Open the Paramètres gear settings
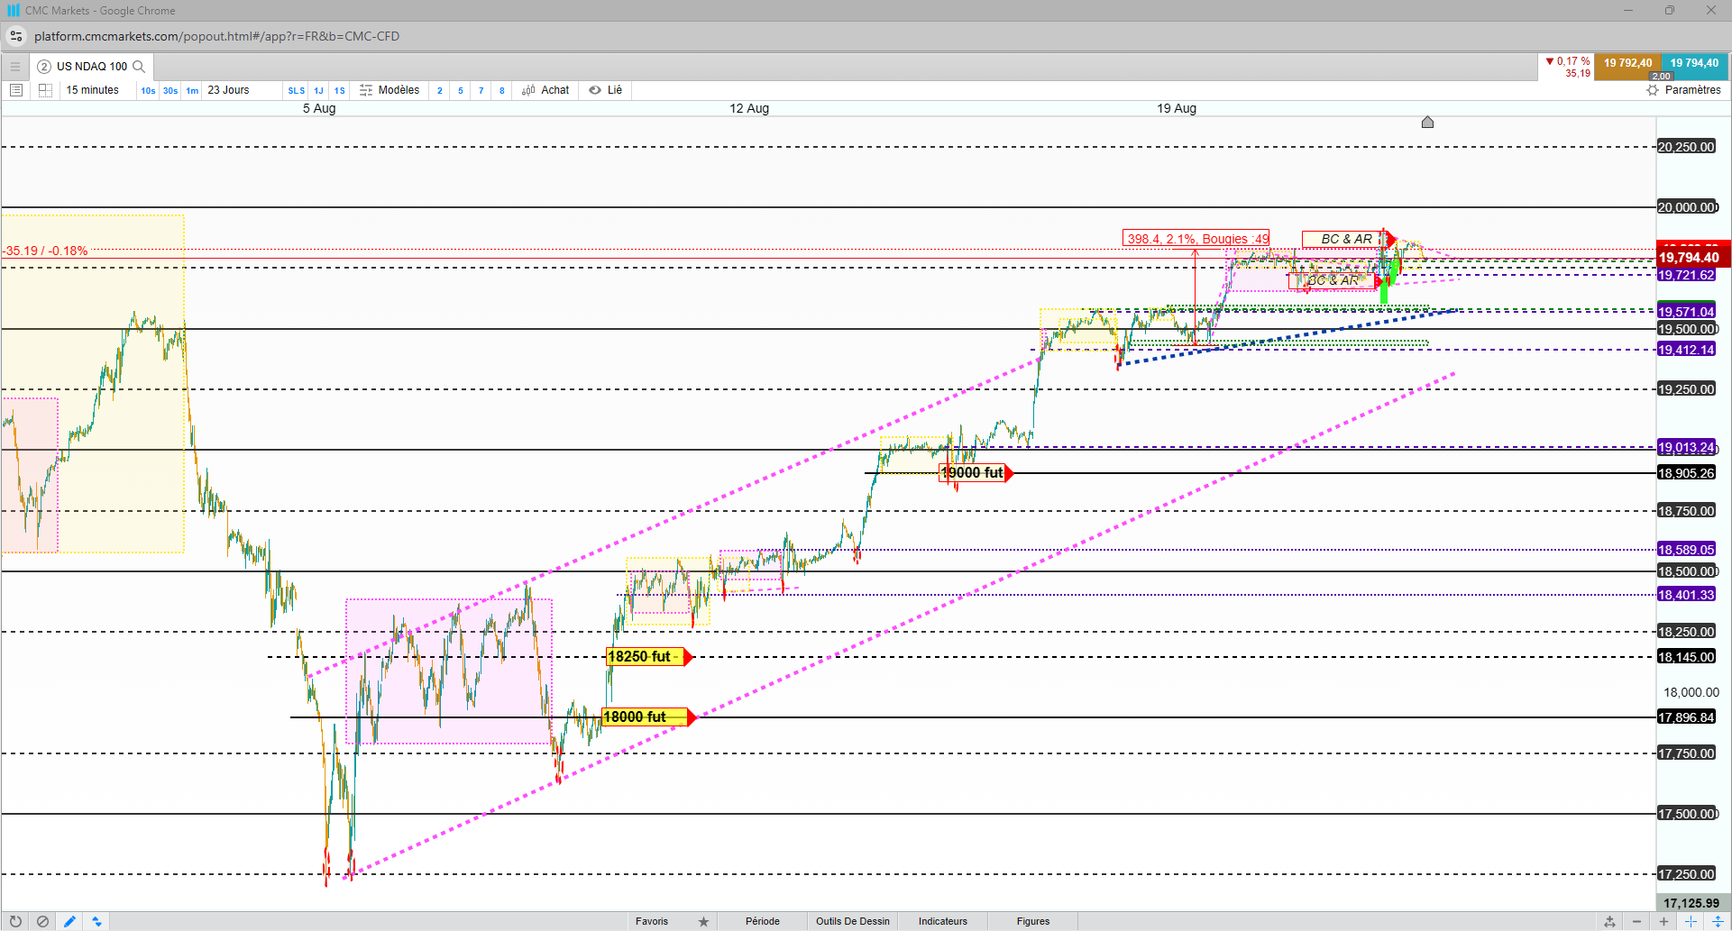1732x931 pixels. [x=1683, y=90]
